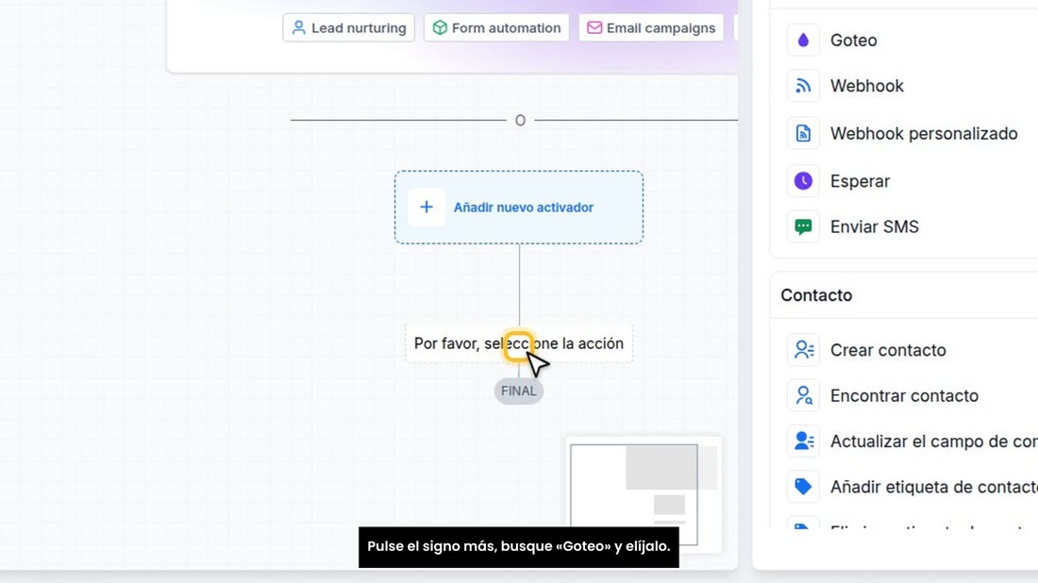Click the Goteo droplet icon
This screenshot has height=583, width=1038.
point(803,41)
